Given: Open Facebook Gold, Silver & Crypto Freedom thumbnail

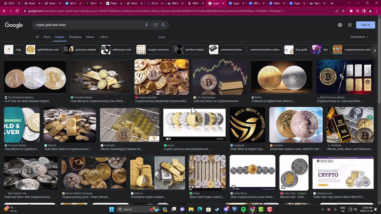Looking at the screenshot, I should pyautogui.click(x=247, y=125).
